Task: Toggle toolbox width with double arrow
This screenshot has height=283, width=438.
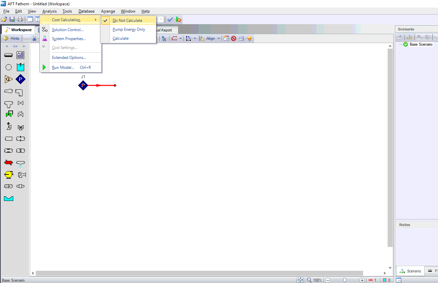Action: tap(15, 46)
